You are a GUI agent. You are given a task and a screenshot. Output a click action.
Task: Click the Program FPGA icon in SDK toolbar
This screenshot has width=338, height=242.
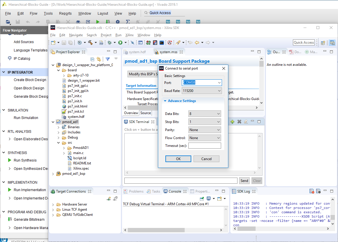148,43
